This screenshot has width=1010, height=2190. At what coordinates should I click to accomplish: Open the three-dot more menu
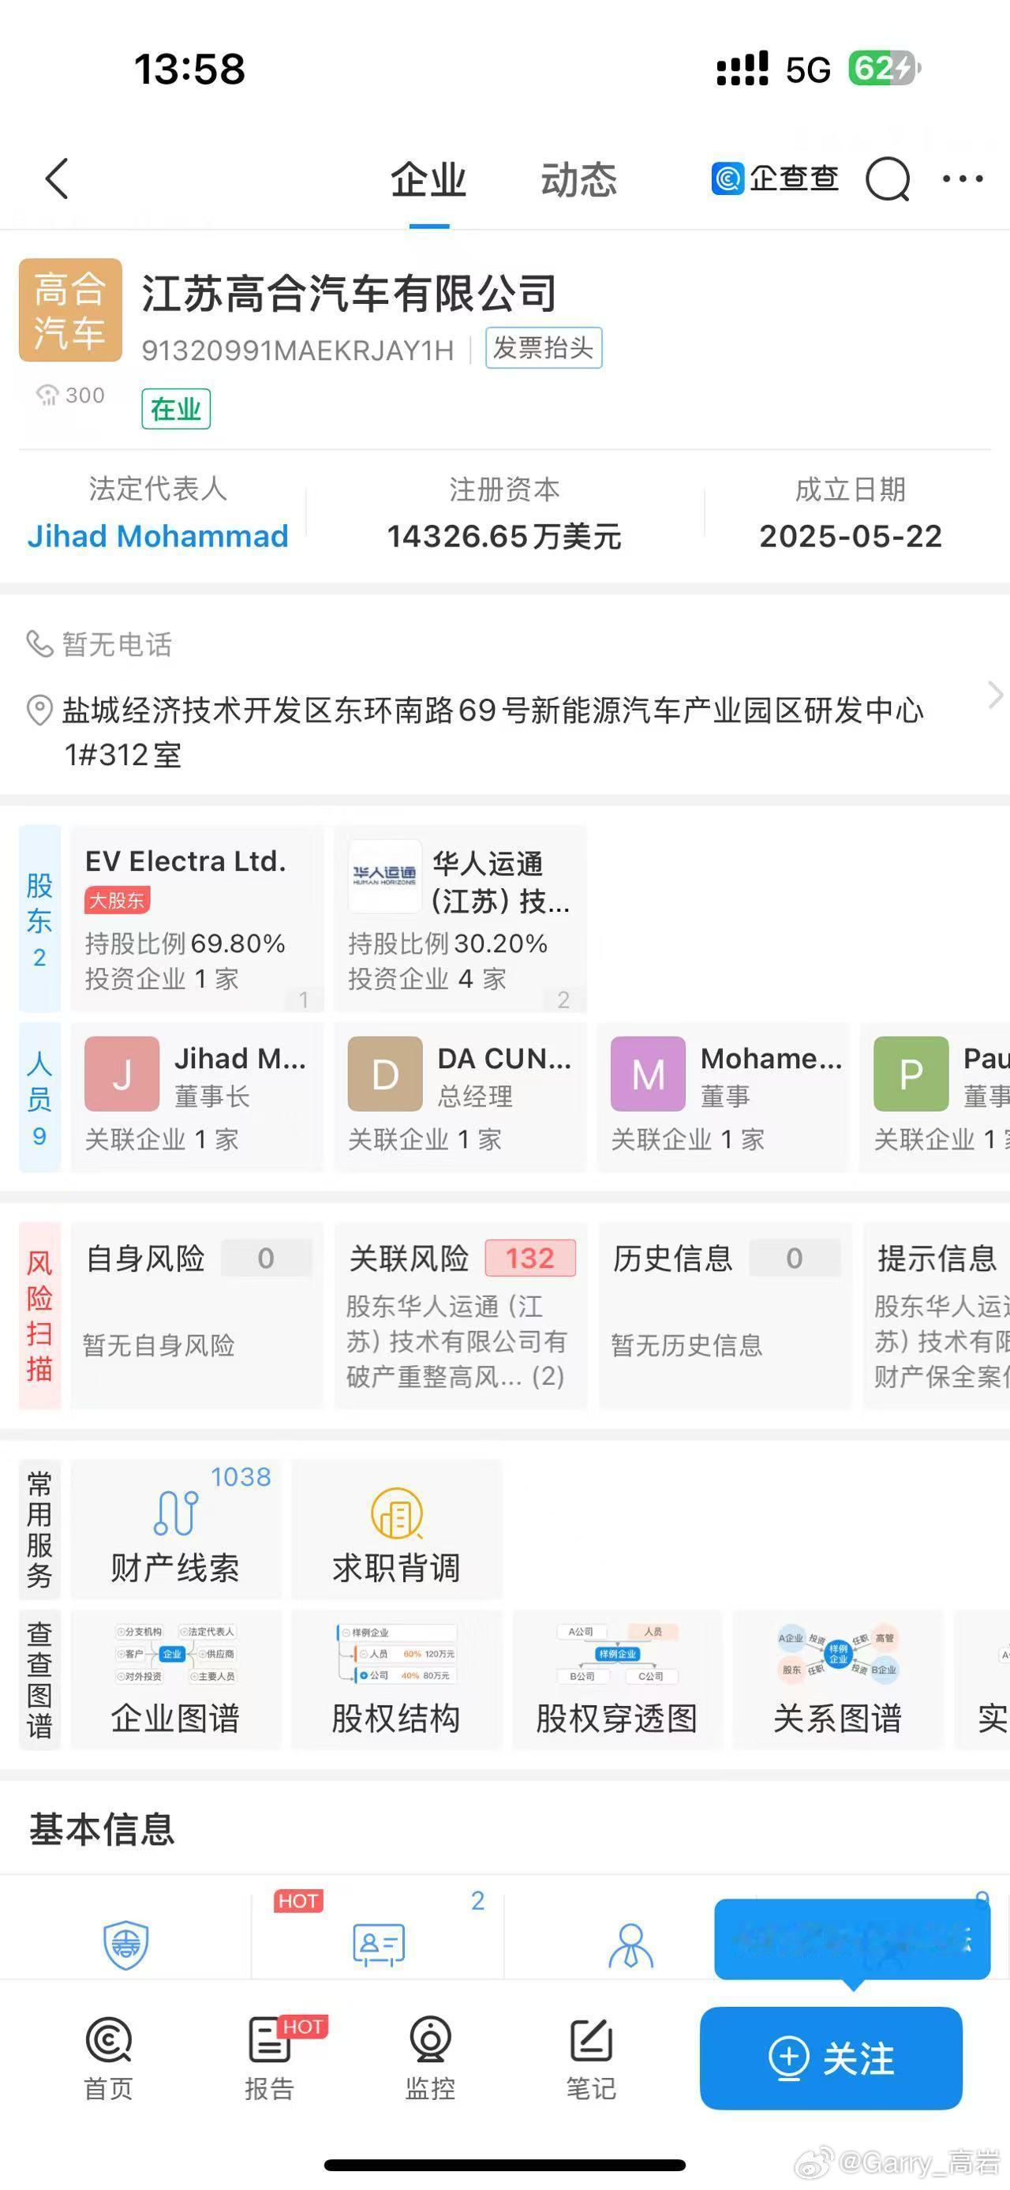963,178
